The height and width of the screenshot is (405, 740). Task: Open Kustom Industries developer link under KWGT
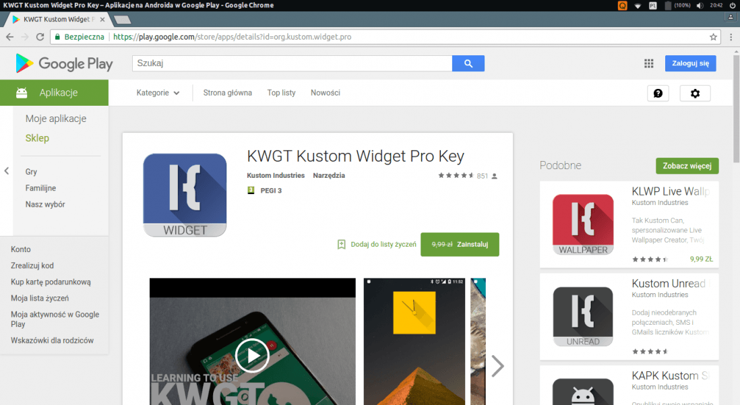pos(276,175)
